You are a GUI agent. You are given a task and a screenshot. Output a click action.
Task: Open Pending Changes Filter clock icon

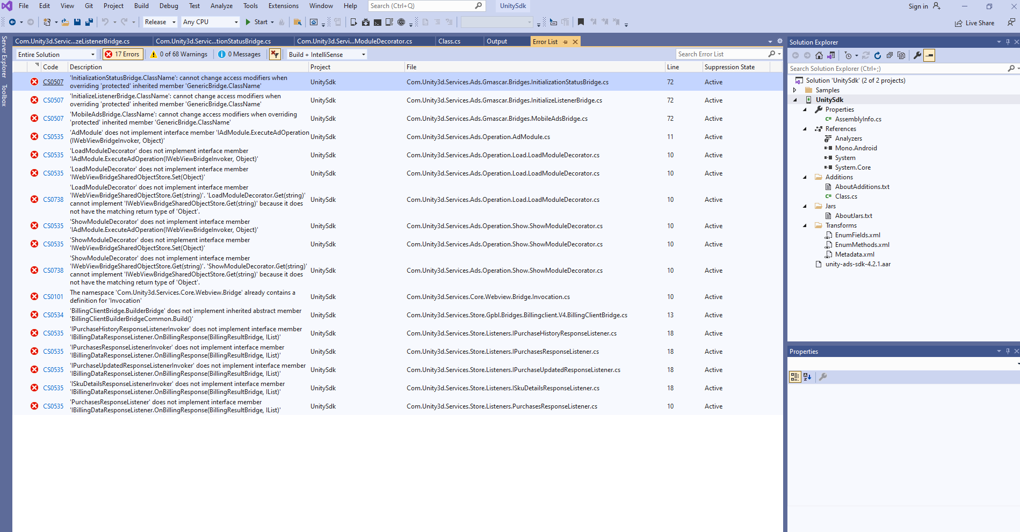pyautogui.click(x=848, y=55)
